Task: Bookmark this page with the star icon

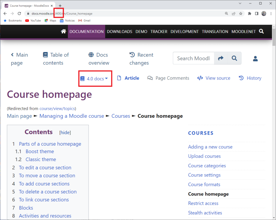Action: (240, 13)
